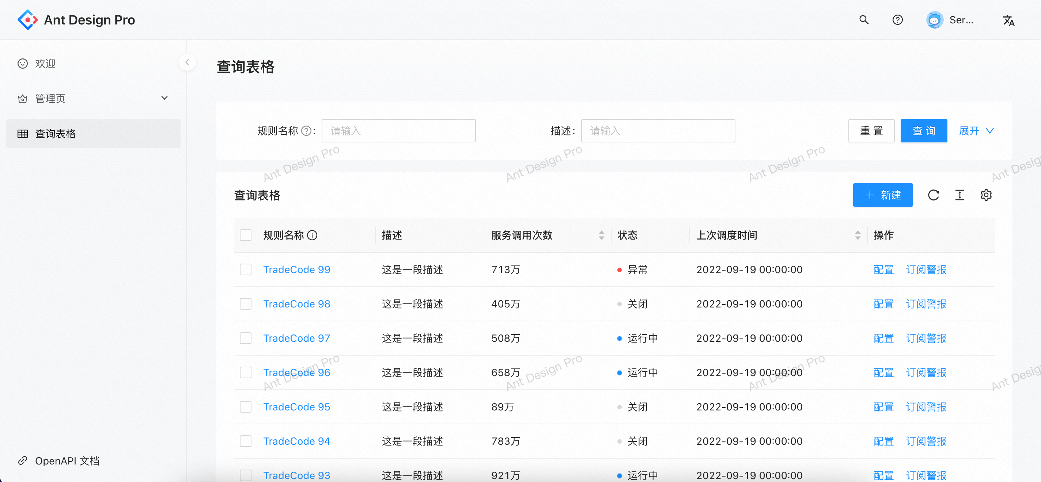Refresh the table with reload icon
The width and height of the screenshot is (1041, 482).
click(x=933, y=195)
